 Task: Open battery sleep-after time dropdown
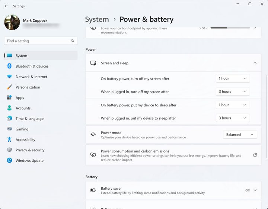233,105
